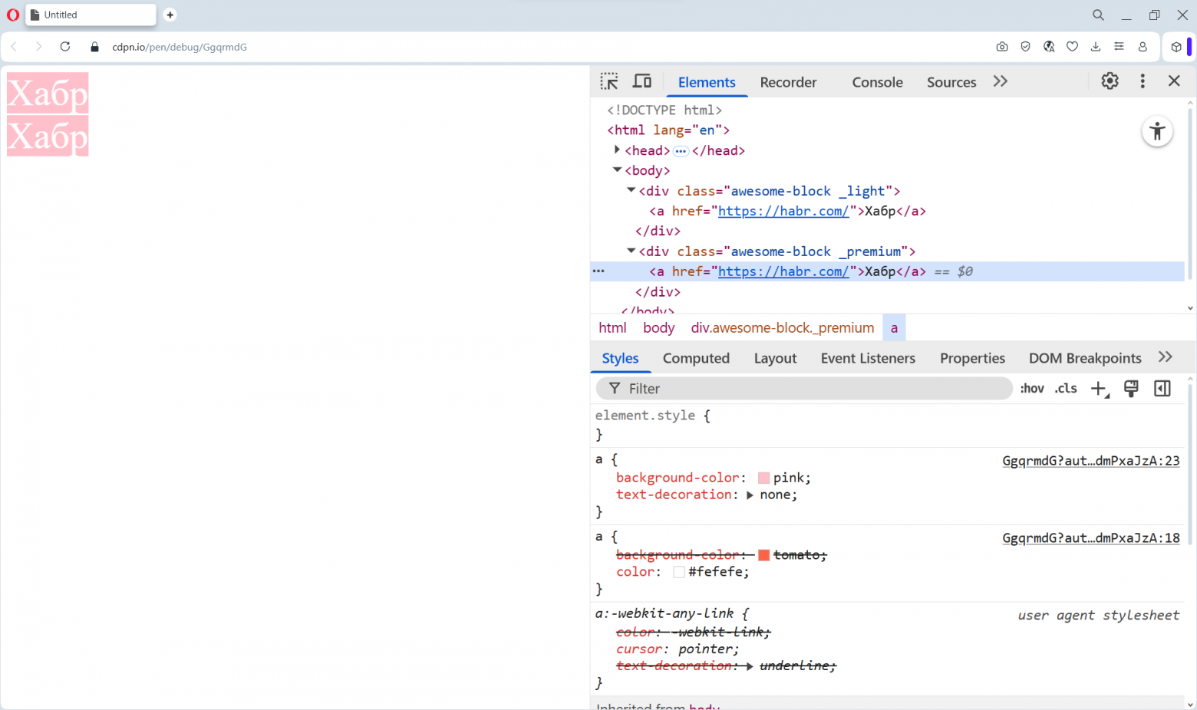Open the Layout tab
This screenshot has height=710, width=1197.
(x=775, y=358)
